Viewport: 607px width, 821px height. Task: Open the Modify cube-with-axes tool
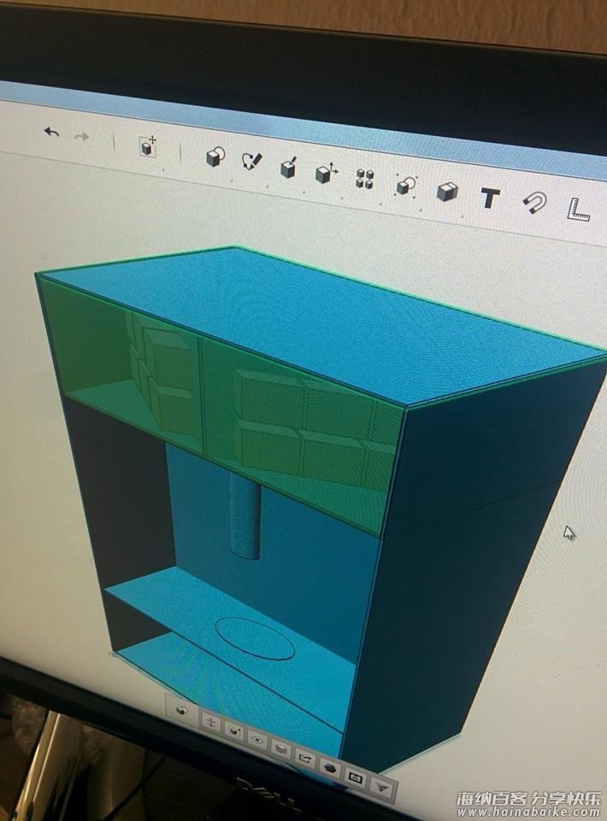(327, 173)
